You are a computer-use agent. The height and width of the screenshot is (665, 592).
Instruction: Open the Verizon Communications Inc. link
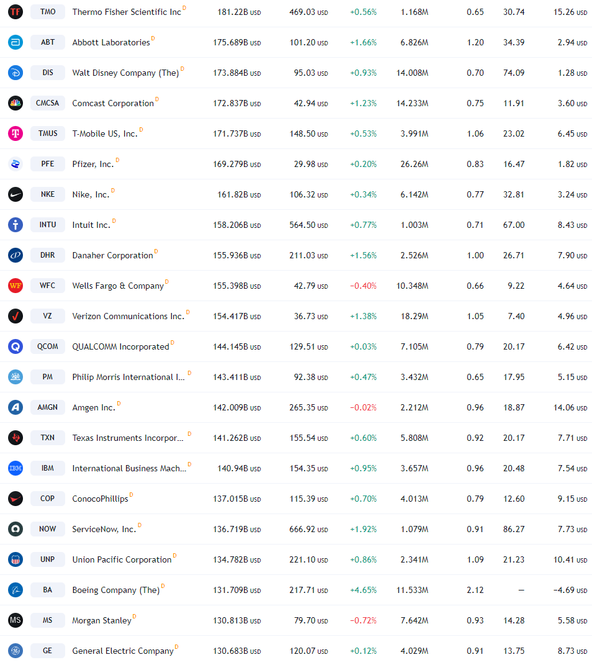point(128,317)
